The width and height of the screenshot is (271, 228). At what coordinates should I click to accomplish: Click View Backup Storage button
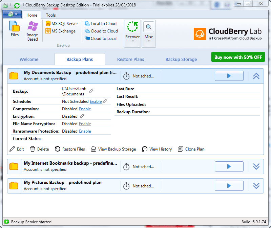click(x=113, y=149)
